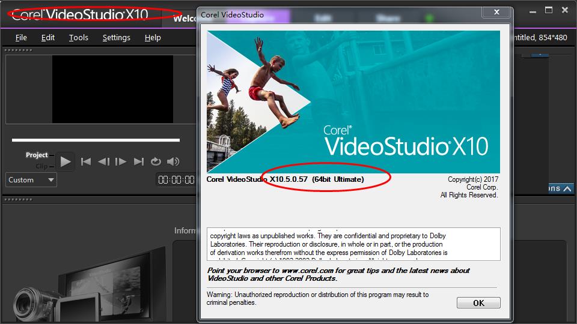
Task: Step to the next frame
Action: tap(121, 161)
